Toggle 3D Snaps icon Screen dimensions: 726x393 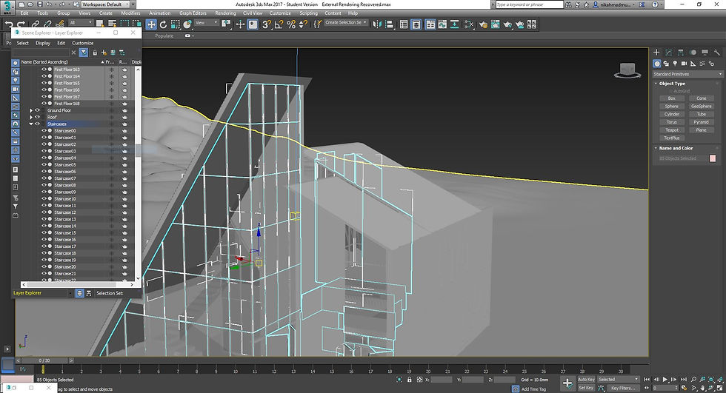point(266,24)
